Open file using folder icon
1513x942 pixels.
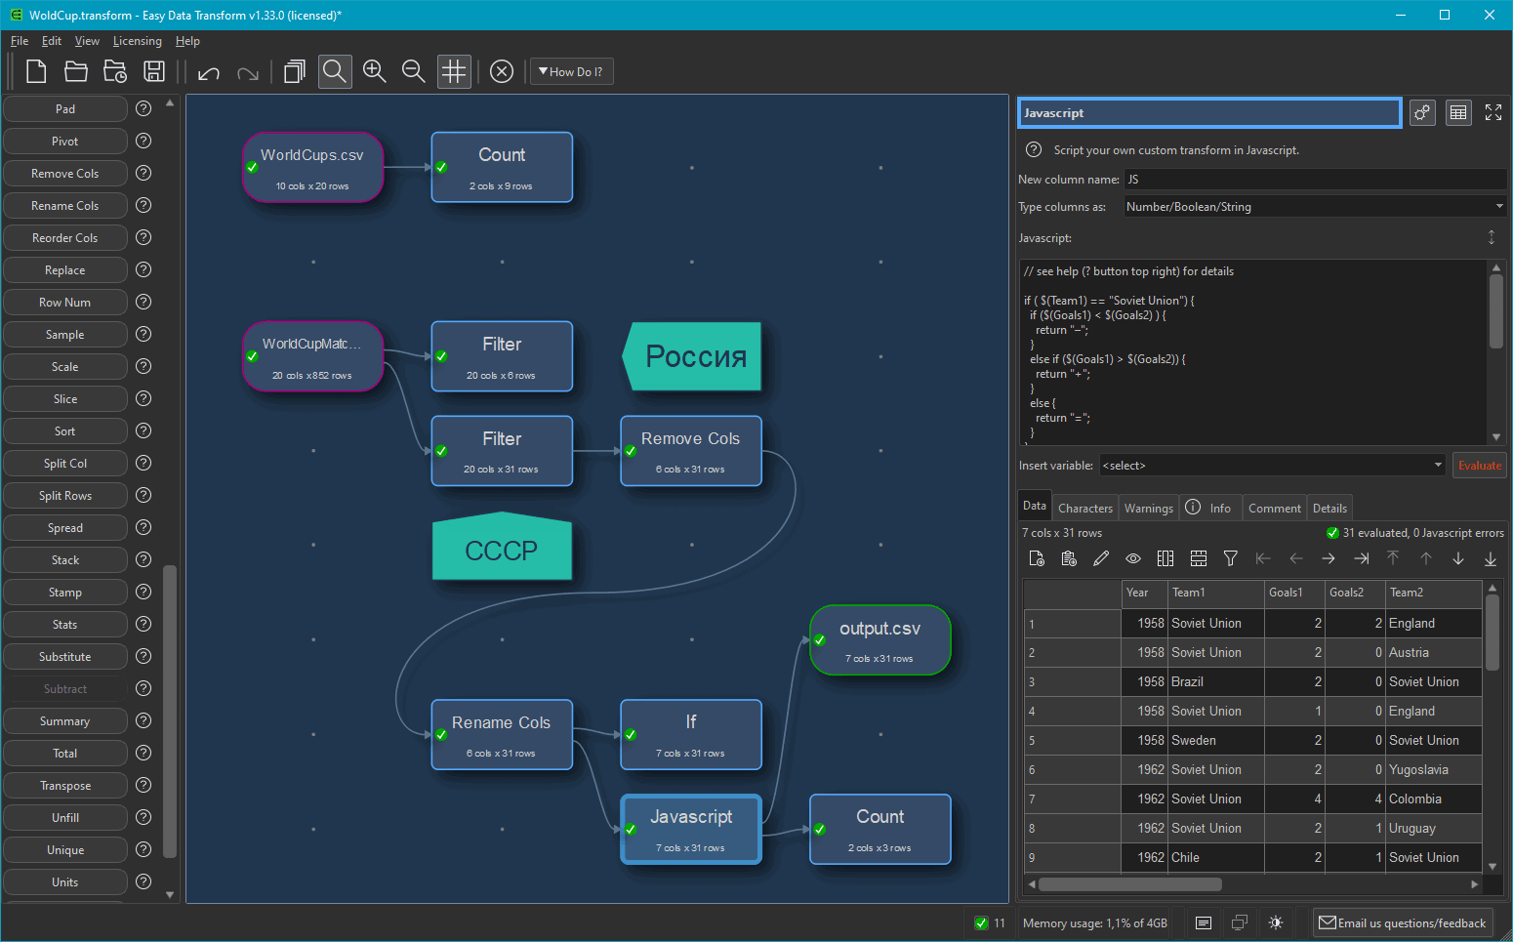(75, 71)
